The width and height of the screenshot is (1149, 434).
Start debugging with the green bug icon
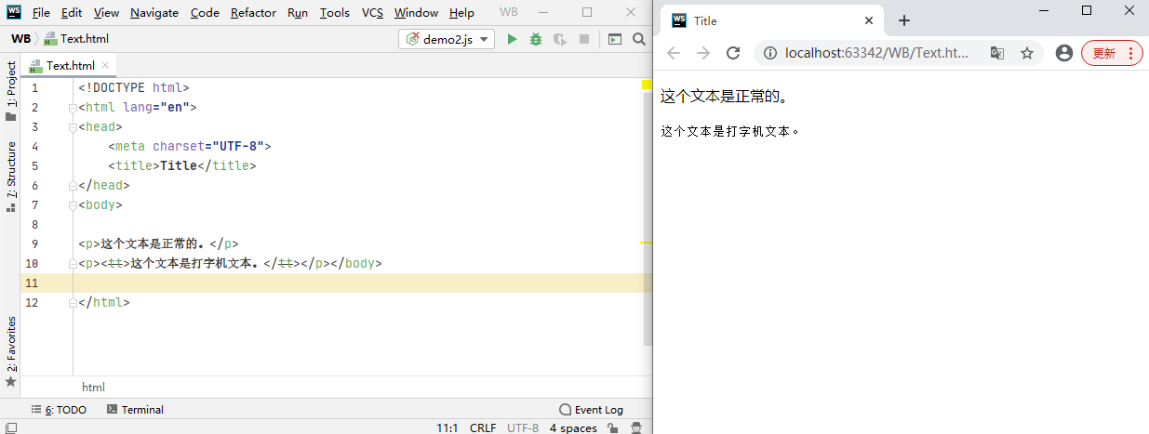(536, 39)
